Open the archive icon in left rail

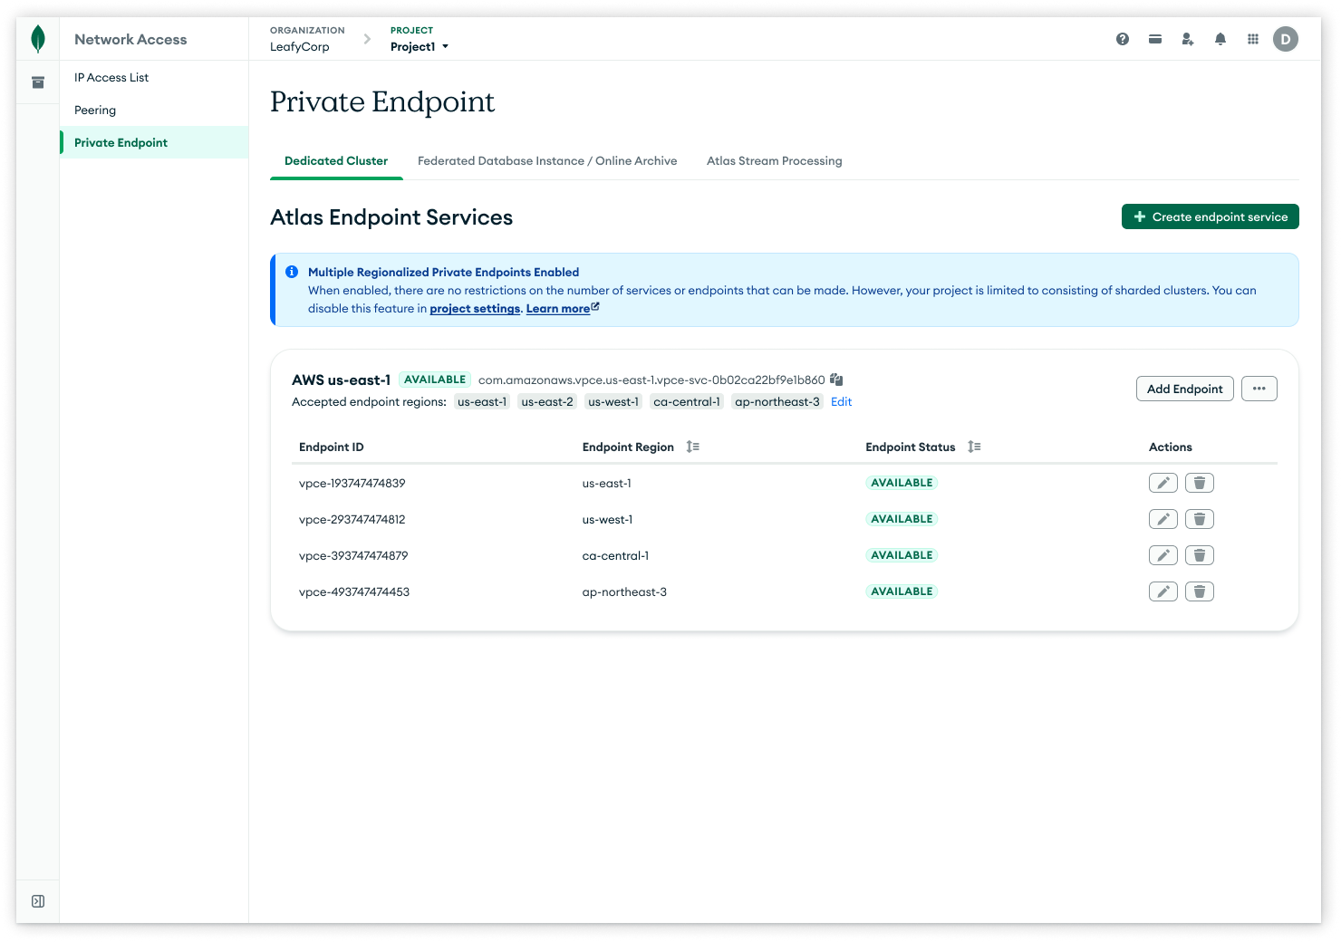[38, 82]
